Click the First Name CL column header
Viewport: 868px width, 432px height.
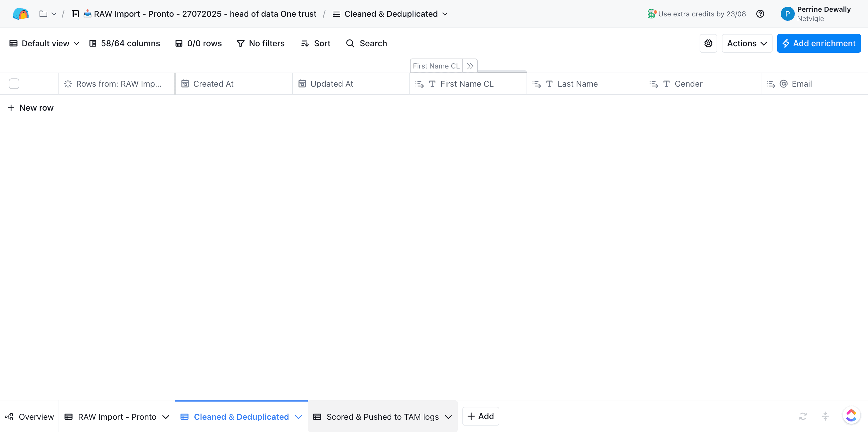[x=468, y=84]
